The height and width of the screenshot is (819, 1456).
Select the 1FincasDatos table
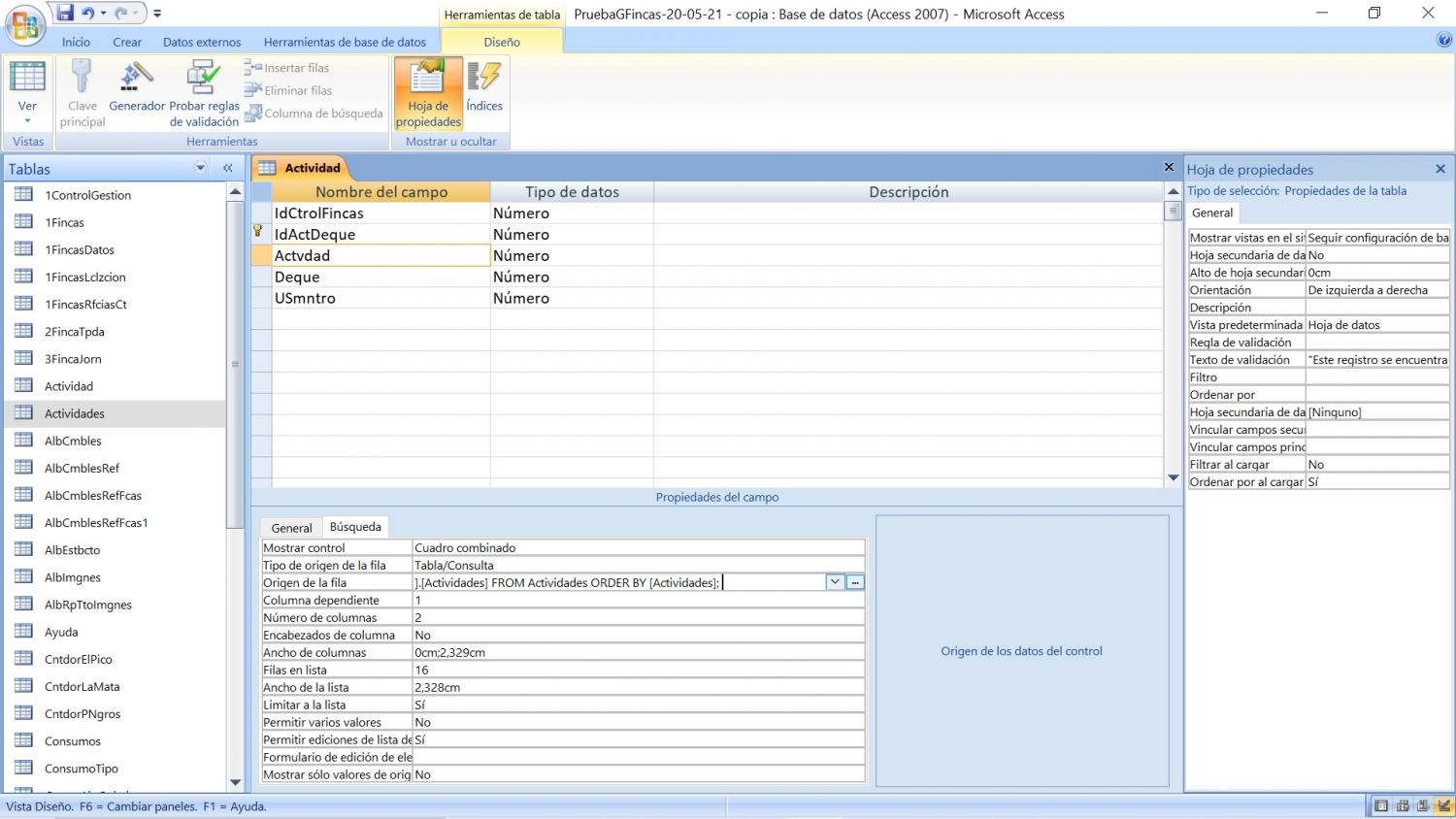pyautogui.click(x=80, y=249)
